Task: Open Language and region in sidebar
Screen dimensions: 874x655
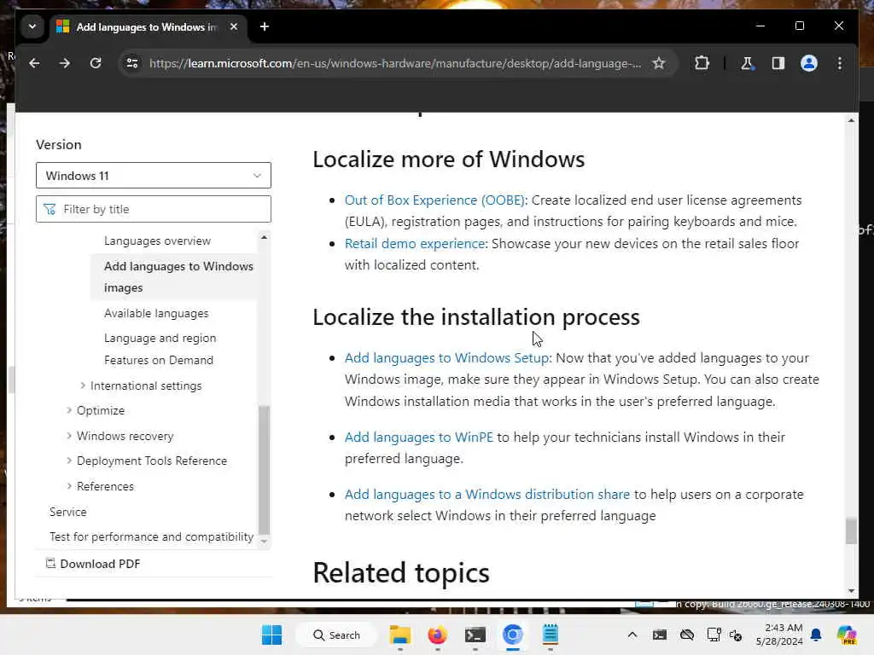Action: (160, 338)
